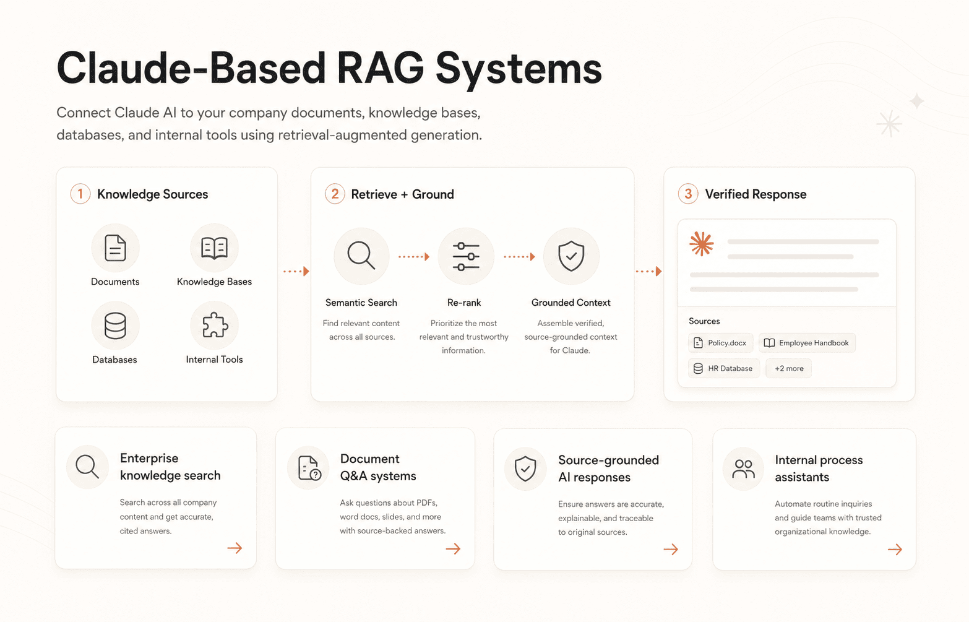Image resolution: width=969 pixels, height=622 pixels.
Task: Expand the +2 more sources chip
Action: point(789,368)
